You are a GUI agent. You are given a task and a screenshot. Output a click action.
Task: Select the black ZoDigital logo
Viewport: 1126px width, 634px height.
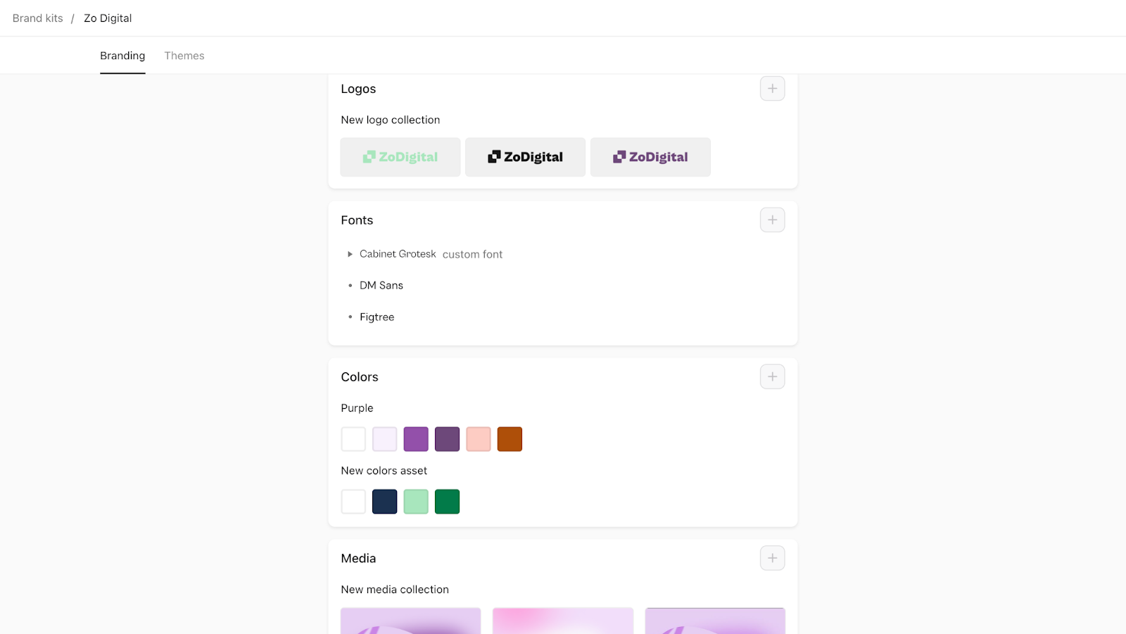coord(525,157)
